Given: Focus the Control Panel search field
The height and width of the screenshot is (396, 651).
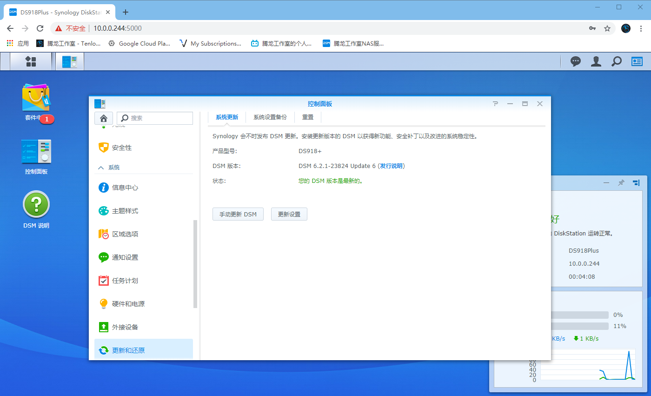Looking at the screenshot, I should point(154,118).
